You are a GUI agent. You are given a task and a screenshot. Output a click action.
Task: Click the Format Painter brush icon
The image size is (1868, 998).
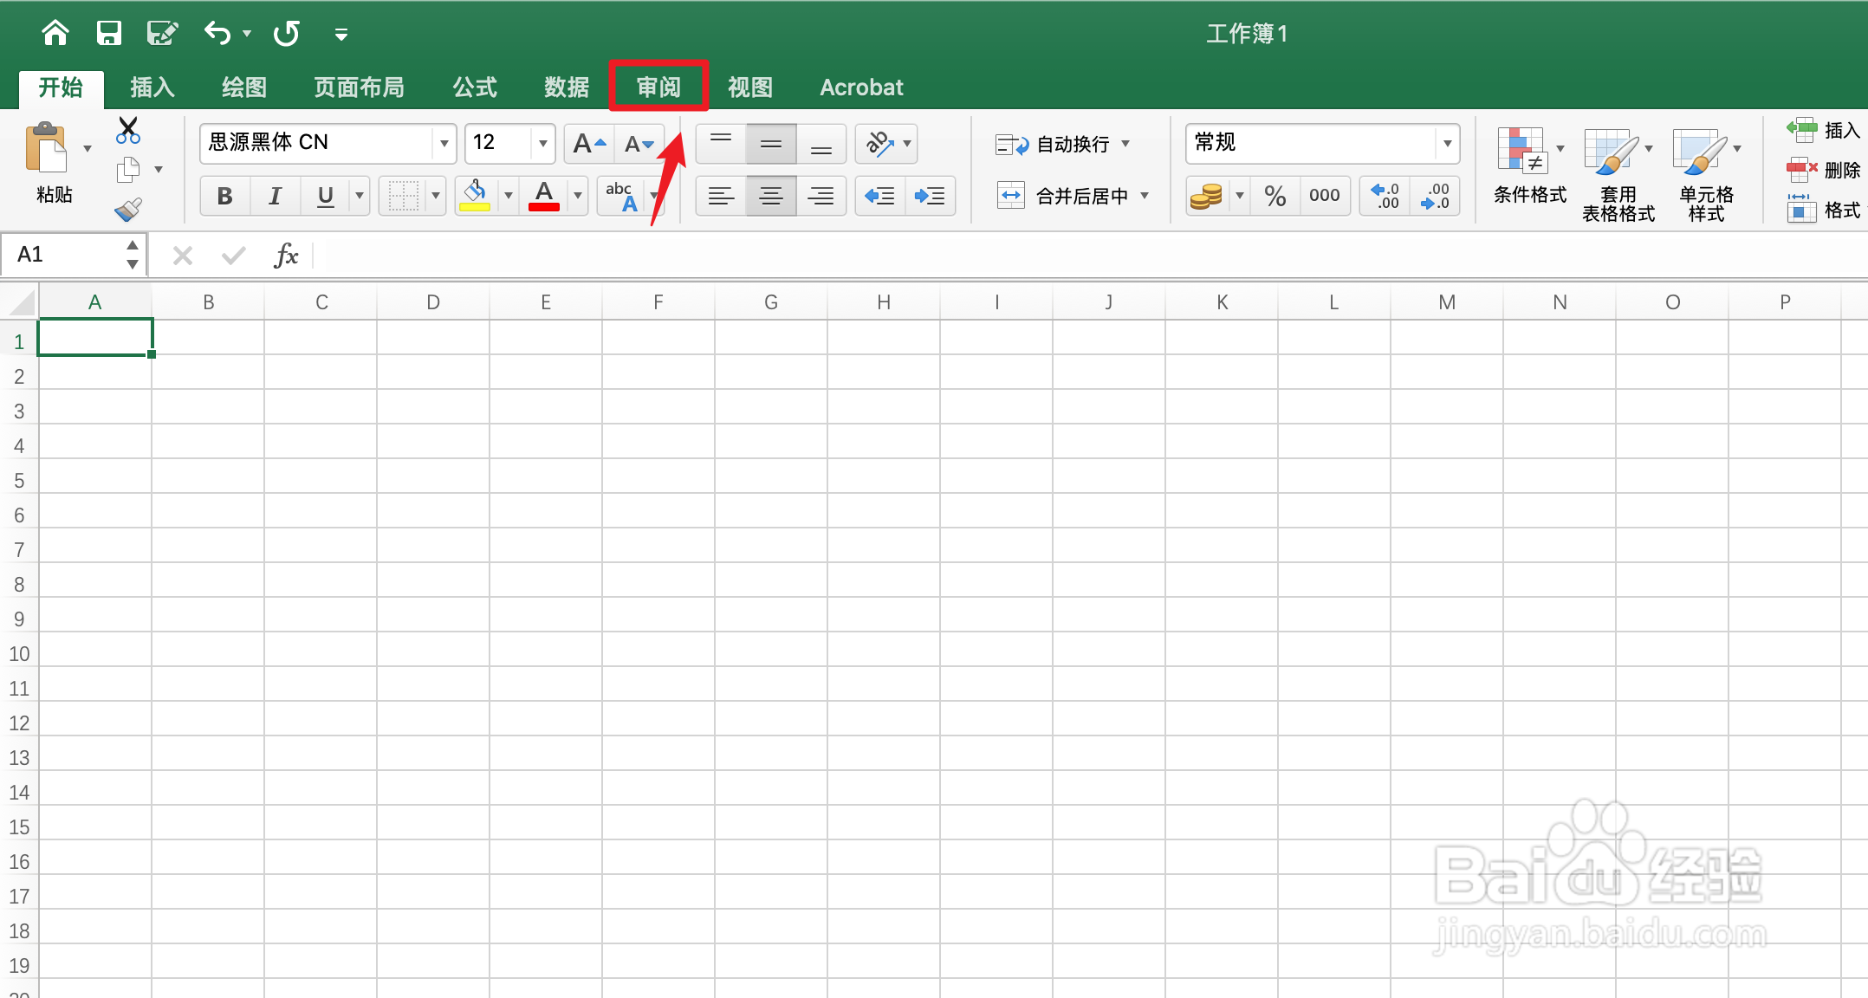(x=128, y=210)
